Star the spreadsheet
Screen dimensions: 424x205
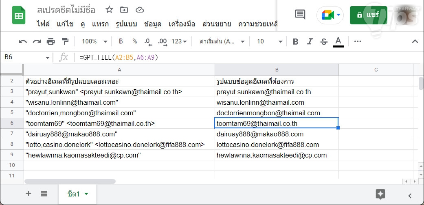(x=109, y=10)
